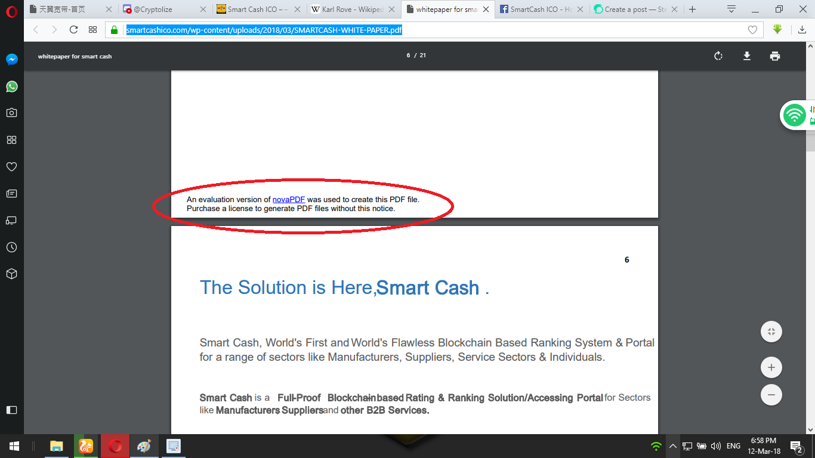Open Personal News from the sidebar
This screenshot has height=458, width=815.
pyautogui.click(x=12, y=193)
